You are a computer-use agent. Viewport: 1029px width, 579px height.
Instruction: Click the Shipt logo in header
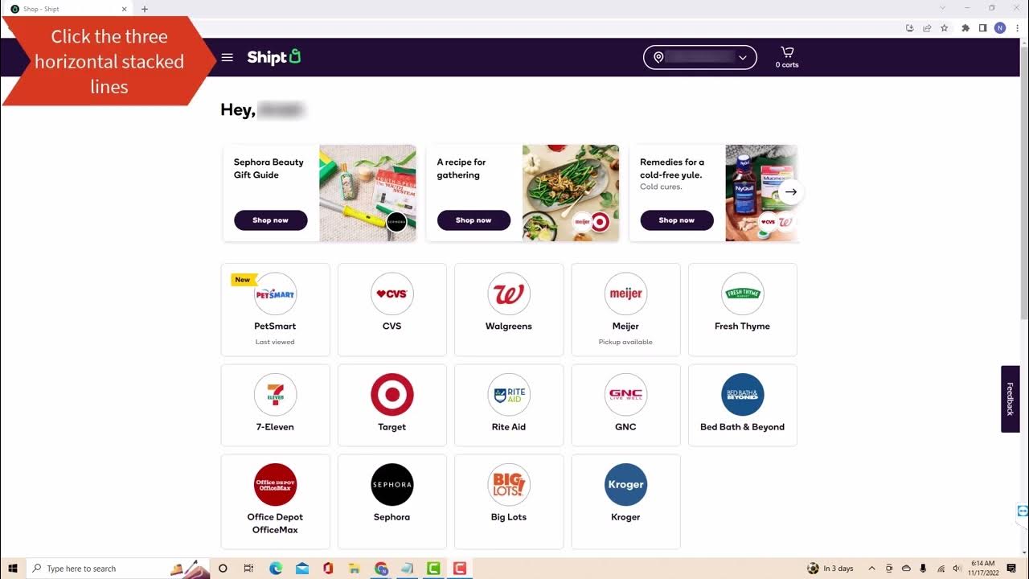click(x=273, y=57)
